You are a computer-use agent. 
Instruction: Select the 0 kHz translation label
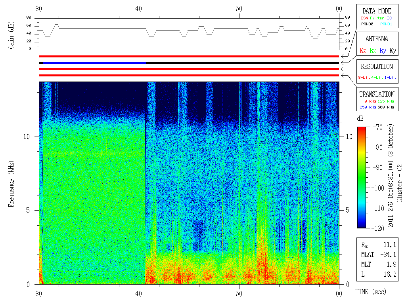370,101
